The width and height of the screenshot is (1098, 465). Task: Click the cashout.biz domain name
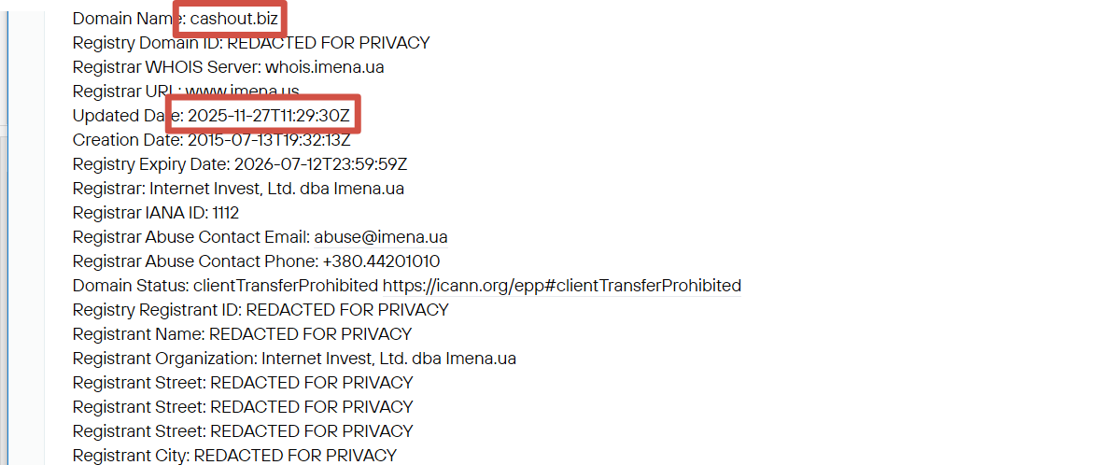tap(231, 18)
